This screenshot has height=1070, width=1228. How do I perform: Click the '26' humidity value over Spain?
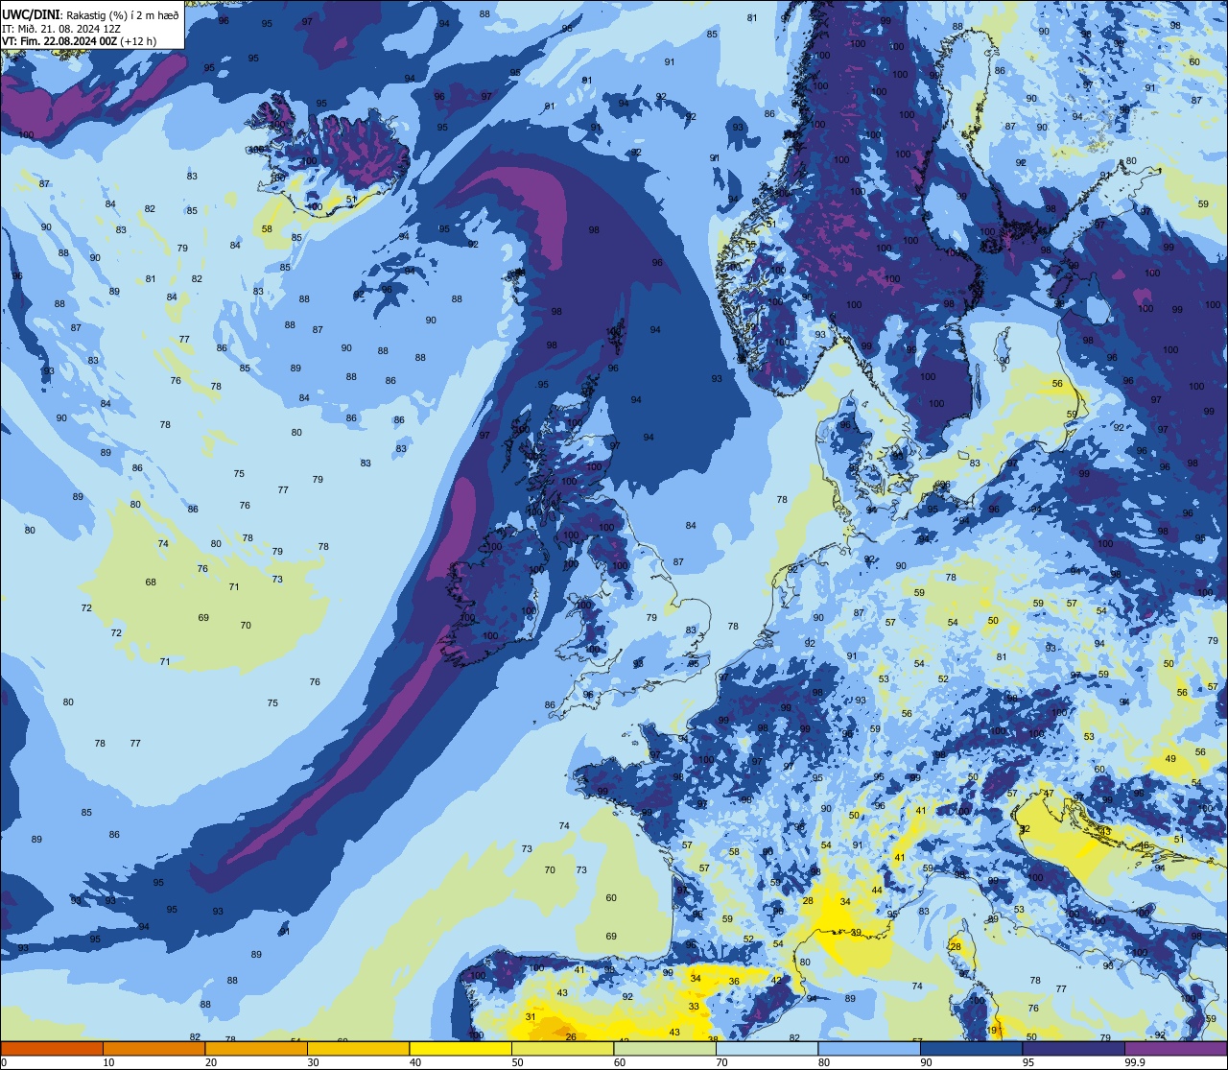point(571,1036)
